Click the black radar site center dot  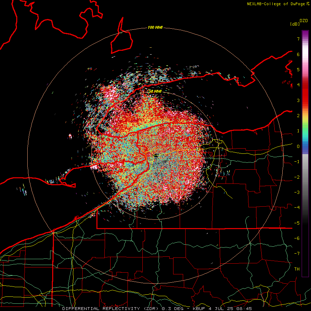156,156
